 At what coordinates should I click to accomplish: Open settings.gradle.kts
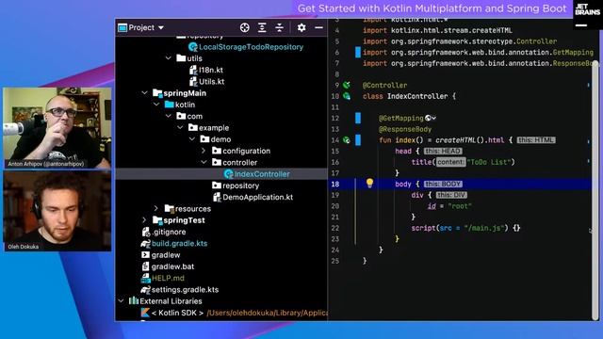pos(185,289)
